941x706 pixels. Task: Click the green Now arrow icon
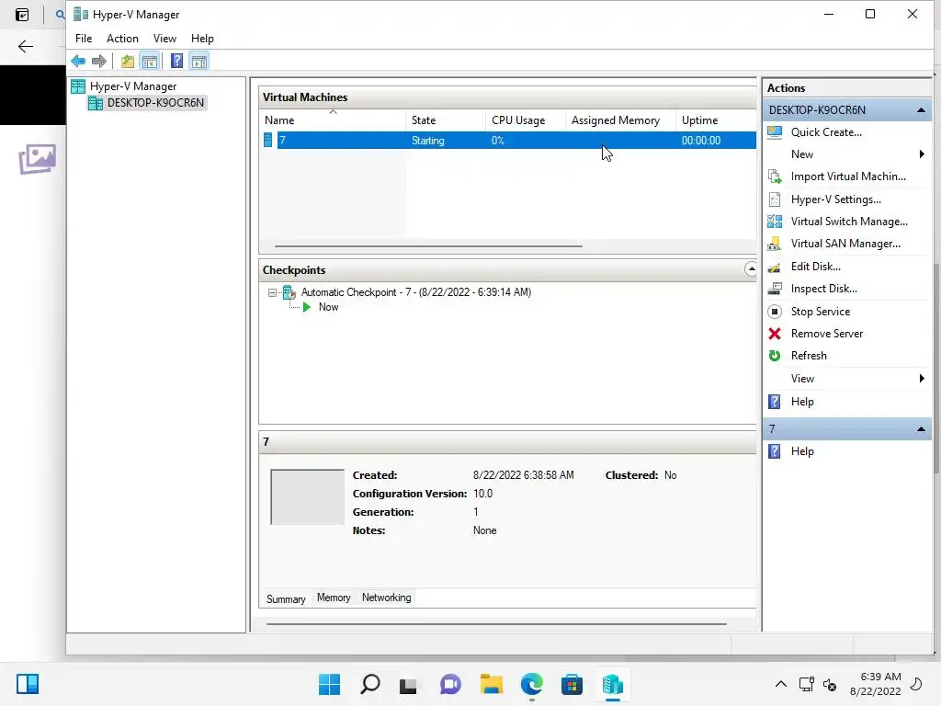(307, 307)
